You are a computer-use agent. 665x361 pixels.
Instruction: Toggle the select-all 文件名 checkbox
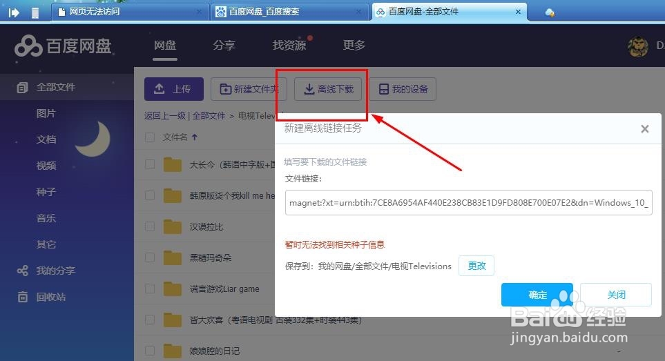pyautogui.click(x=150, y=137)
